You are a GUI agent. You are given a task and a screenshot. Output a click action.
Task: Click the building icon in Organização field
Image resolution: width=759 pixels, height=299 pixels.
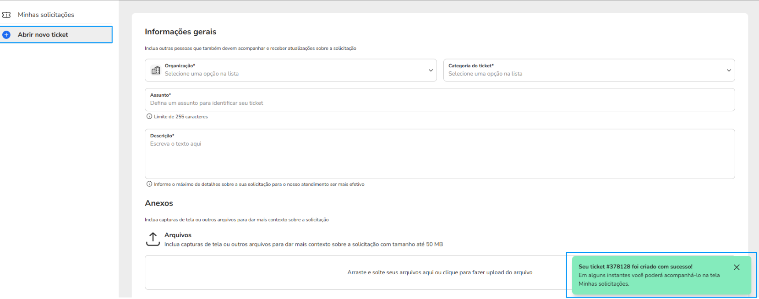click(156, 70)
